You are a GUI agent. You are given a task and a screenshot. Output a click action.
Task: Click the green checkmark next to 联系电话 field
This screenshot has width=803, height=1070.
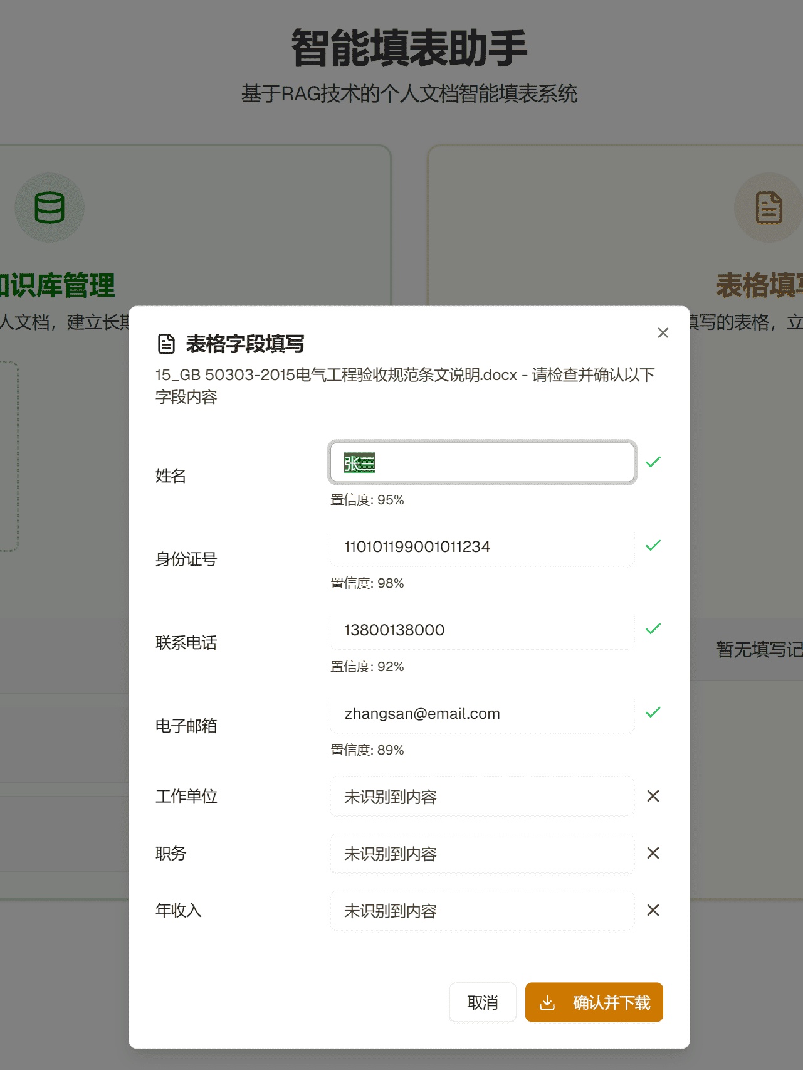[x=653, y=629]
